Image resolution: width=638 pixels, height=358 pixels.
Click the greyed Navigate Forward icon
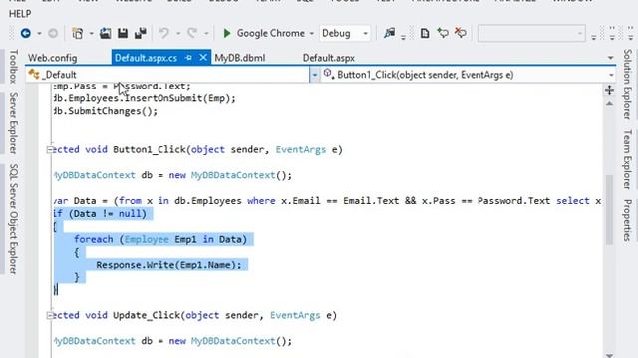point(53,33)
